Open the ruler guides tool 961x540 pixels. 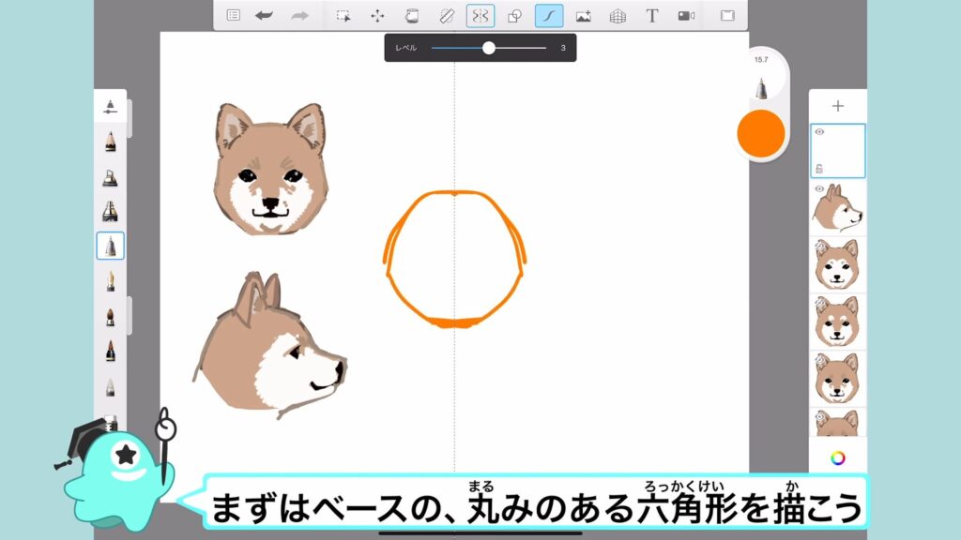(446, 15)
